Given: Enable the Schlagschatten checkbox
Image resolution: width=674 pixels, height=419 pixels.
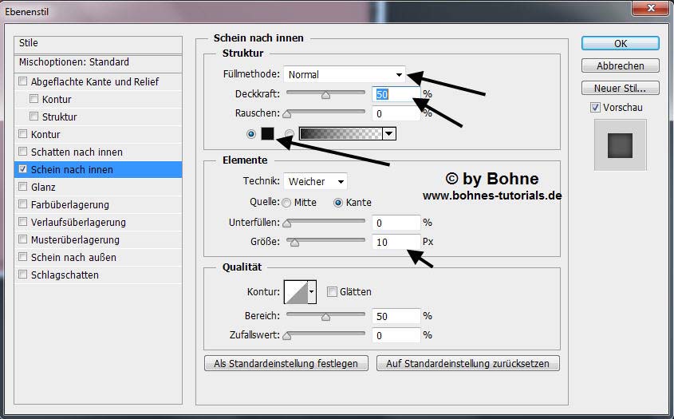Looking at the screenshot, I should [23, 275].
